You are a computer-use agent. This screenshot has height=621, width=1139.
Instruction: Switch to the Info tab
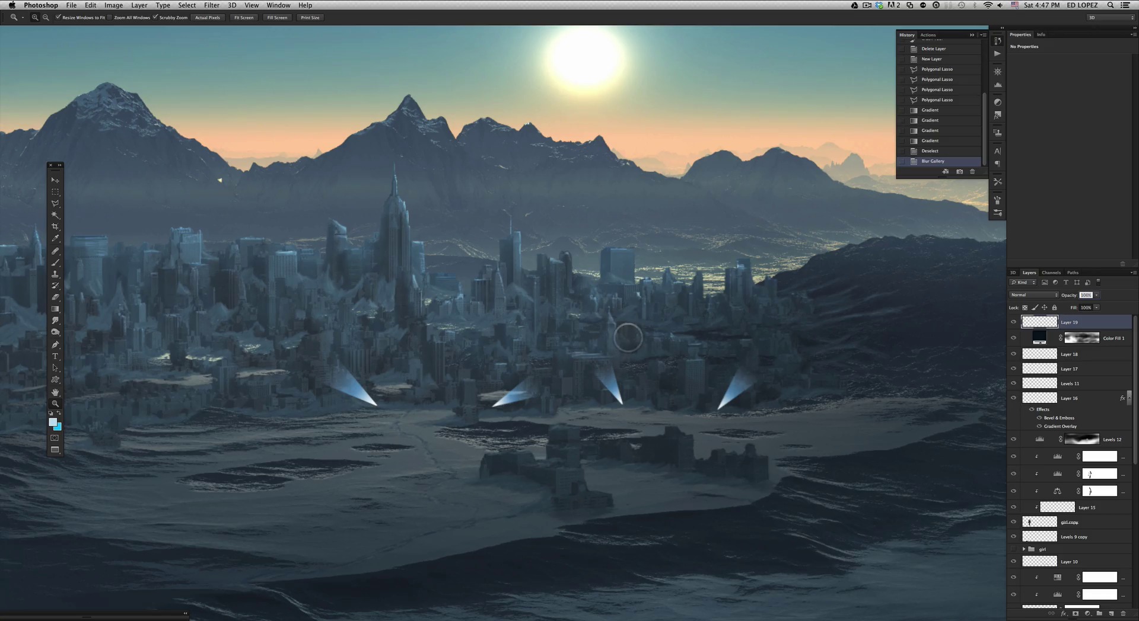[1041, 34]
